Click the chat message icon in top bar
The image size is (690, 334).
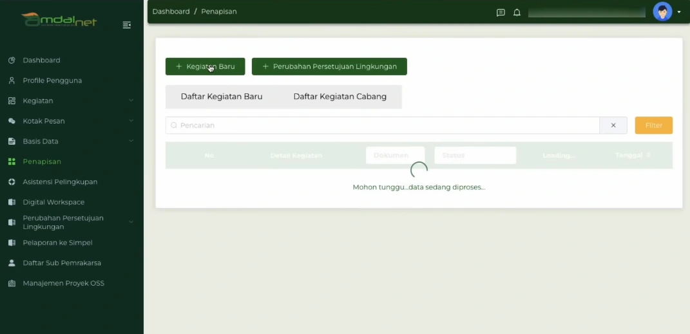[x=501, y=12]
